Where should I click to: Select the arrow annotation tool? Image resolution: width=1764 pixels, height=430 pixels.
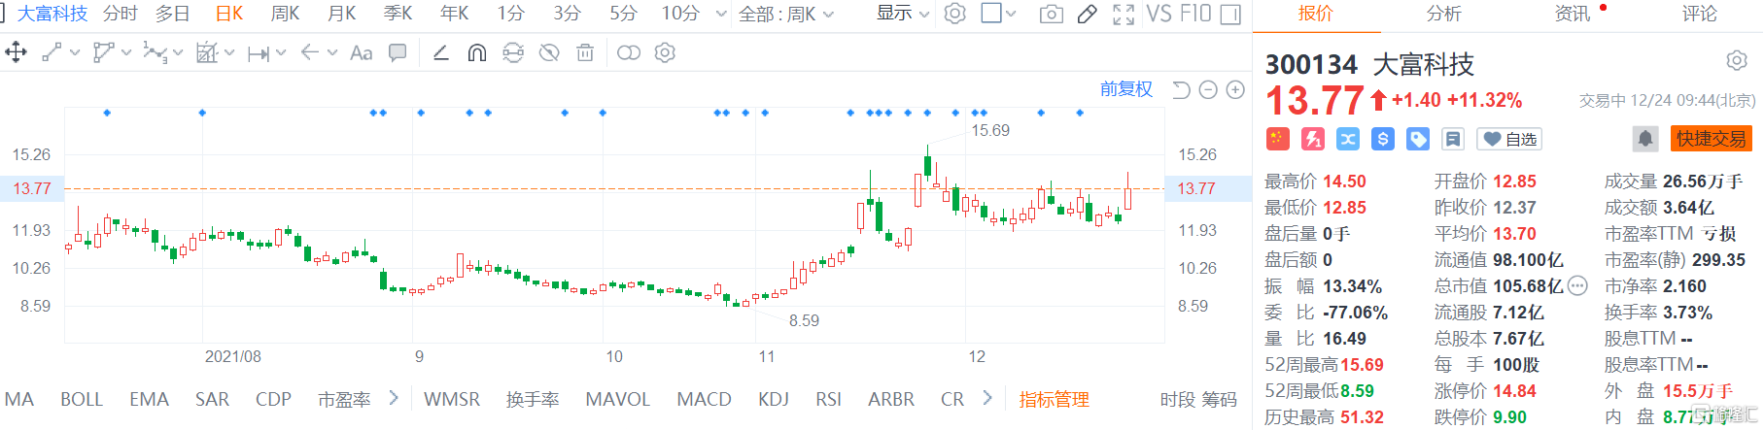pyautogui.click(x=310, y=52)
